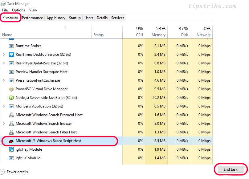The image size is (249, 179).
Task: Select Microsoft Windows Search Indexer name
Action: tap(44, 124)
